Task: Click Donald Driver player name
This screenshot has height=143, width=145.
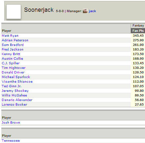Action: (x=13, y=72)
